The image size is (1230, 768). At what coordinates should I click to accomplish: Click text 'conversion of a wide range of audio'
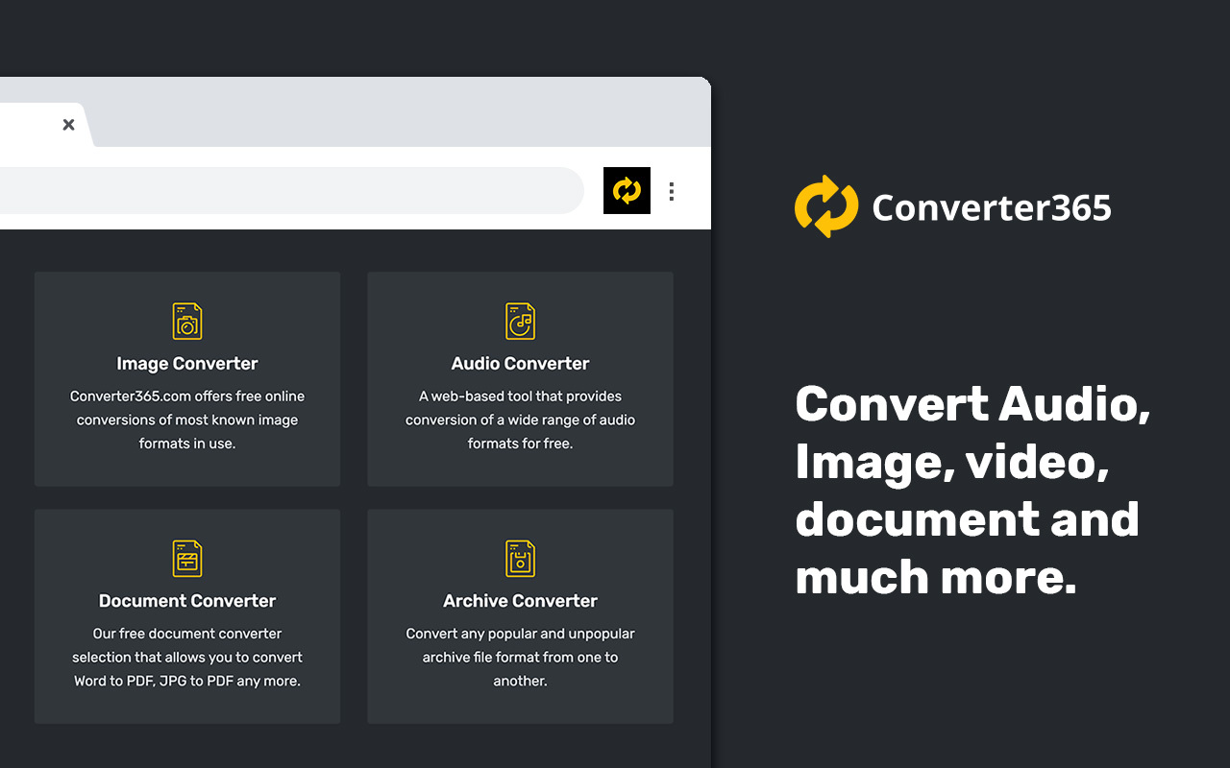click(520, 420)
